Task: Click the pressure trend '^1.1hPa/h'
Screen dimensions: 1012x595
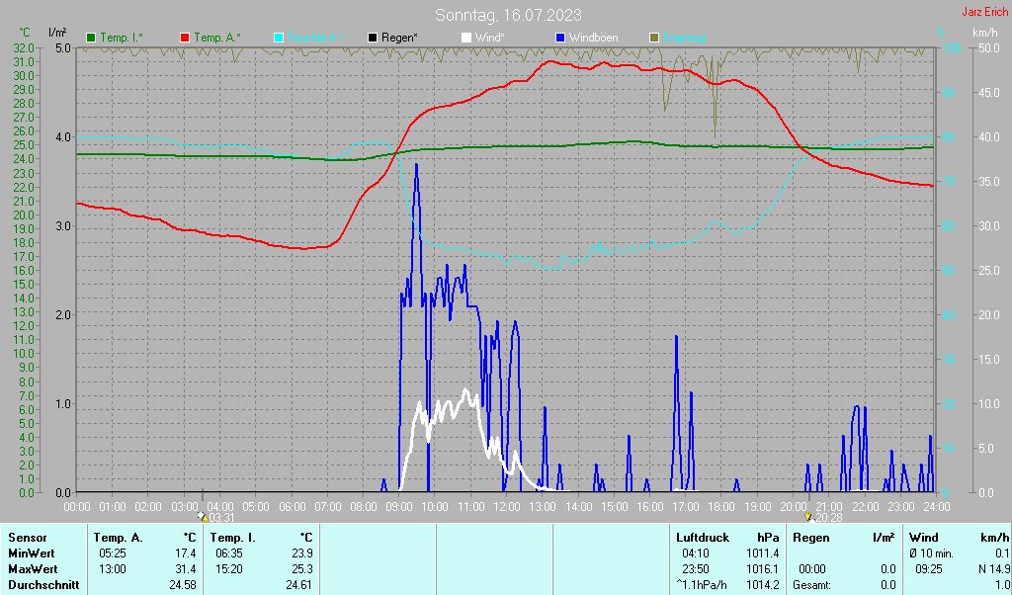Action: click(702, 585)
